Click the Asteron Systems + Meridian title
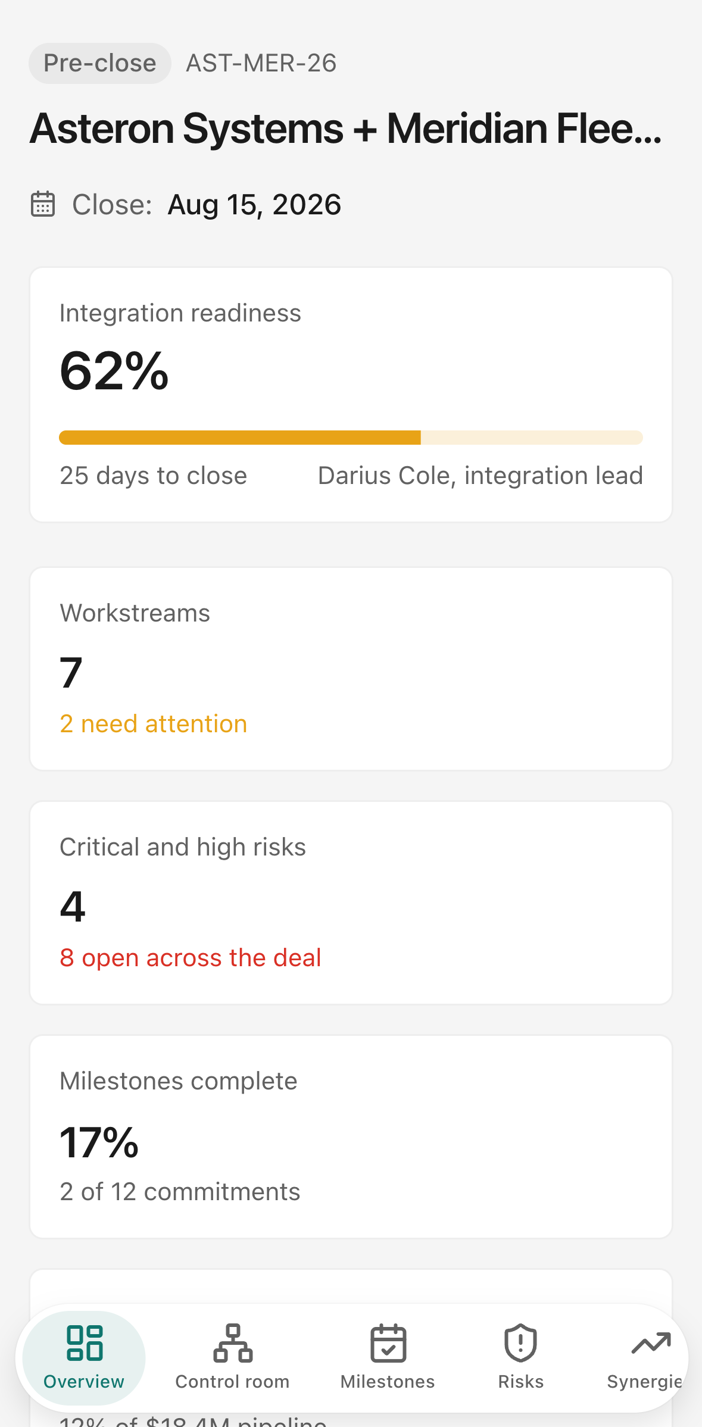The width and height of the screenshot is (702, 1427). pos(346,129)
